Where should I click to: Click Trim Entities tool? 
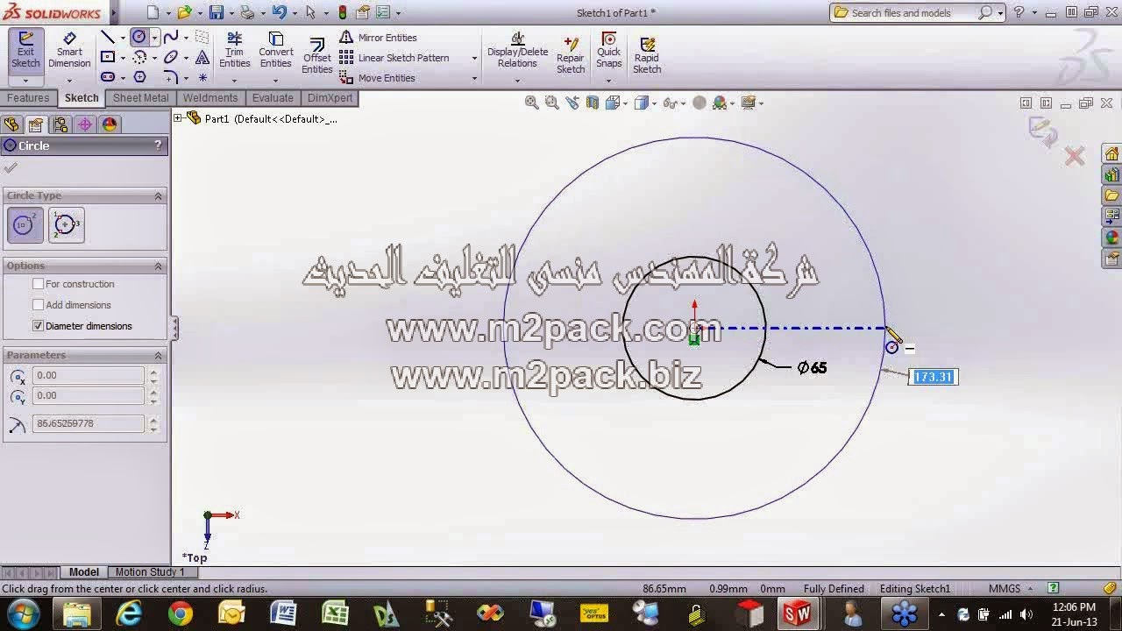[x=234, y=50]
